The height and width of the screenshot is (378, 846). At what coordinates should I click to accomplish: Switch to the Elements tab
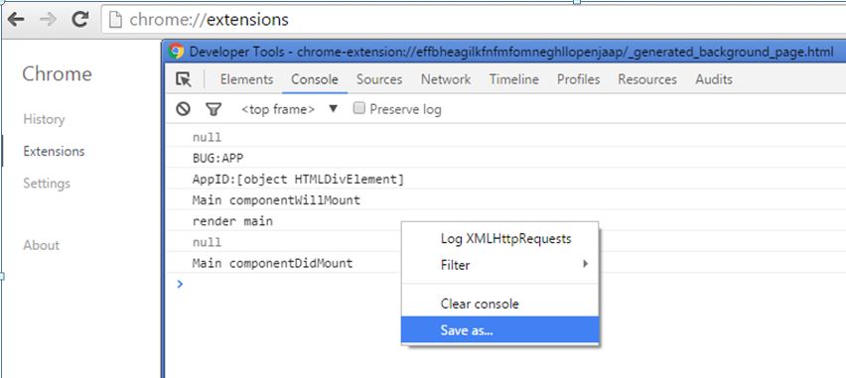246,79
